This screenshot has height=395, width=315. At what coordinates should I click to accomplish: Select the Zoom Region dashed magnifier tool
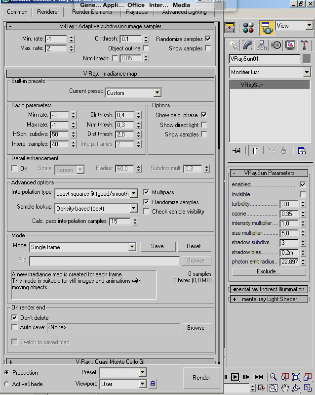pos(273,388)
